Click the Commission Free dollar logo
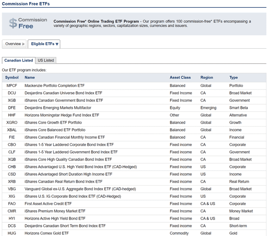The image size is (269, 236). pyautogui.click(x=27, y=23)
